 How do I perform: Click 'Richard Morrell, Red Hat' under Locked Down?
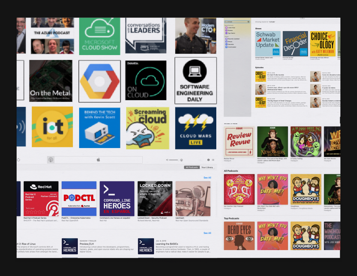point(149,221)
